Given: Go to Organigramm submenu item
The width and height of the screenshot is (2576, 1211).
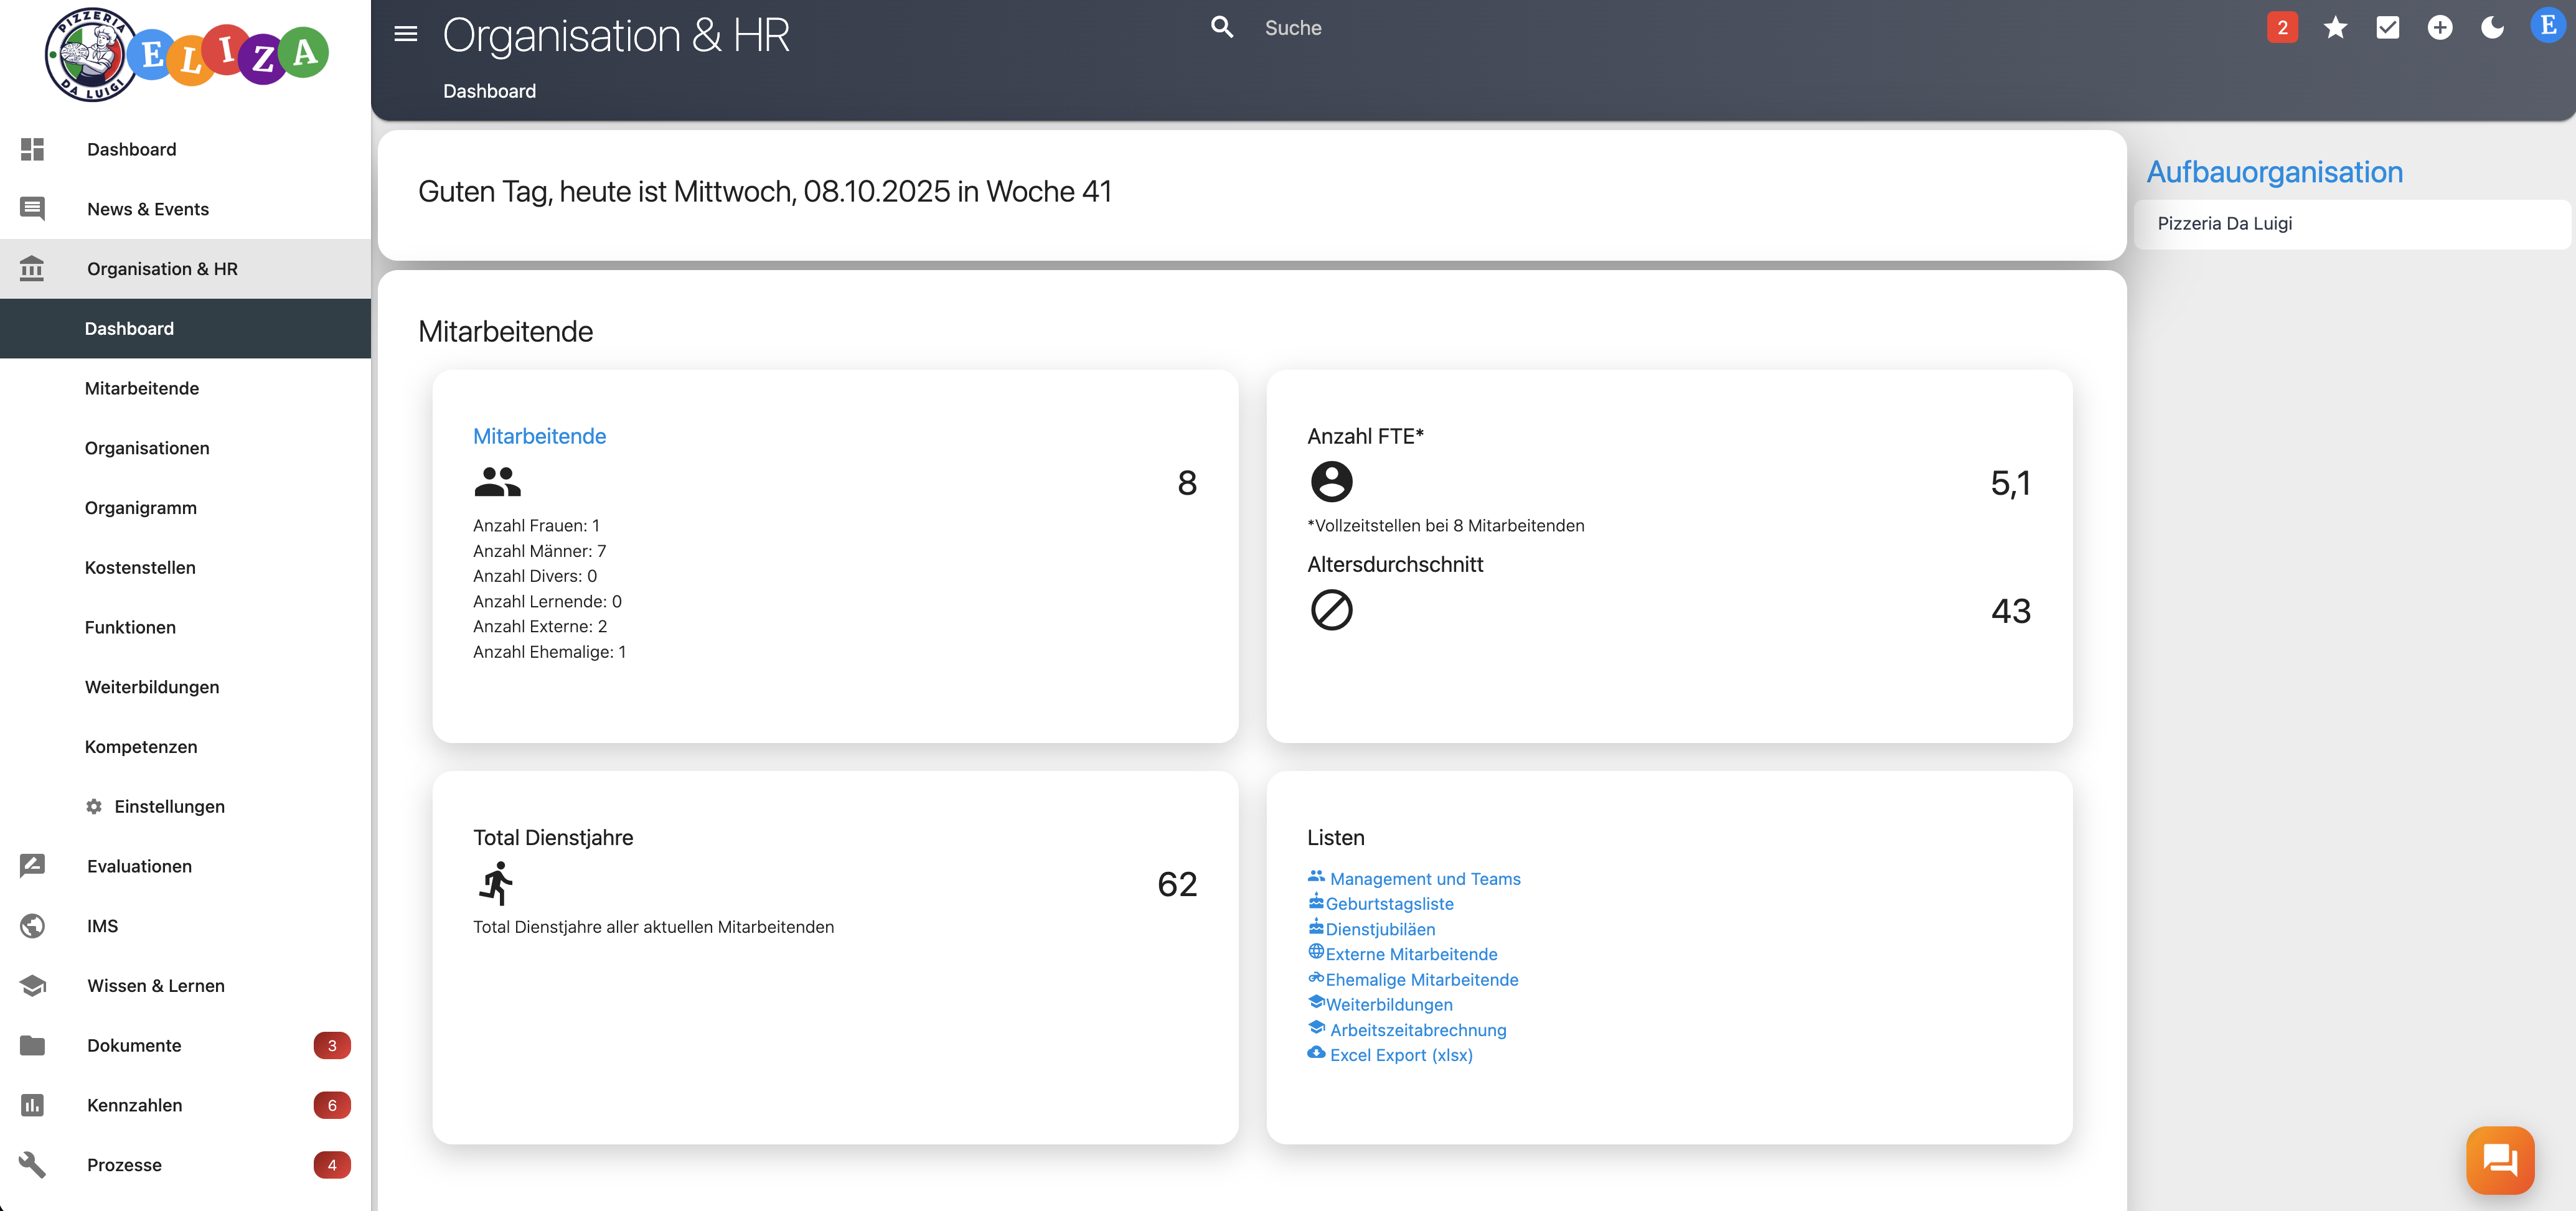Looking at the screenshot, I should 141,508.
